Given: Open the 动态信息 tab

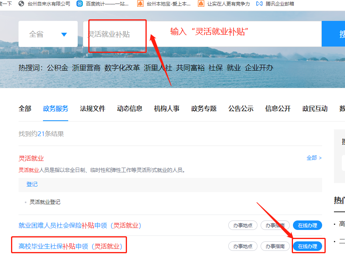Looking at the screenshot, I should pyautogui.click(x=130, y=109).
